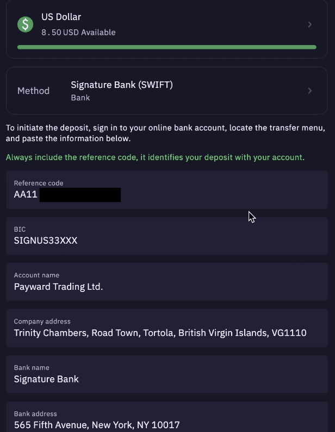The width and height of the screenshot is (335, 432).
Task: Select the Payward Trading Ltd. account name
Action: click(x=58, y=286)
